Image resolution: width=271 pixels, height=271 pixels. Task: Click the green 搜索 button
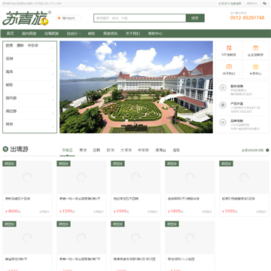coord(195,18)
